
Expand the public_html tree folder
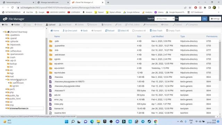coord(6,99)
